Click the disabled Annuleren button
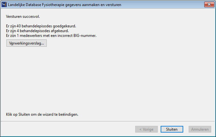This screenshot has width=216, height=137. click(x=200, y=129)
